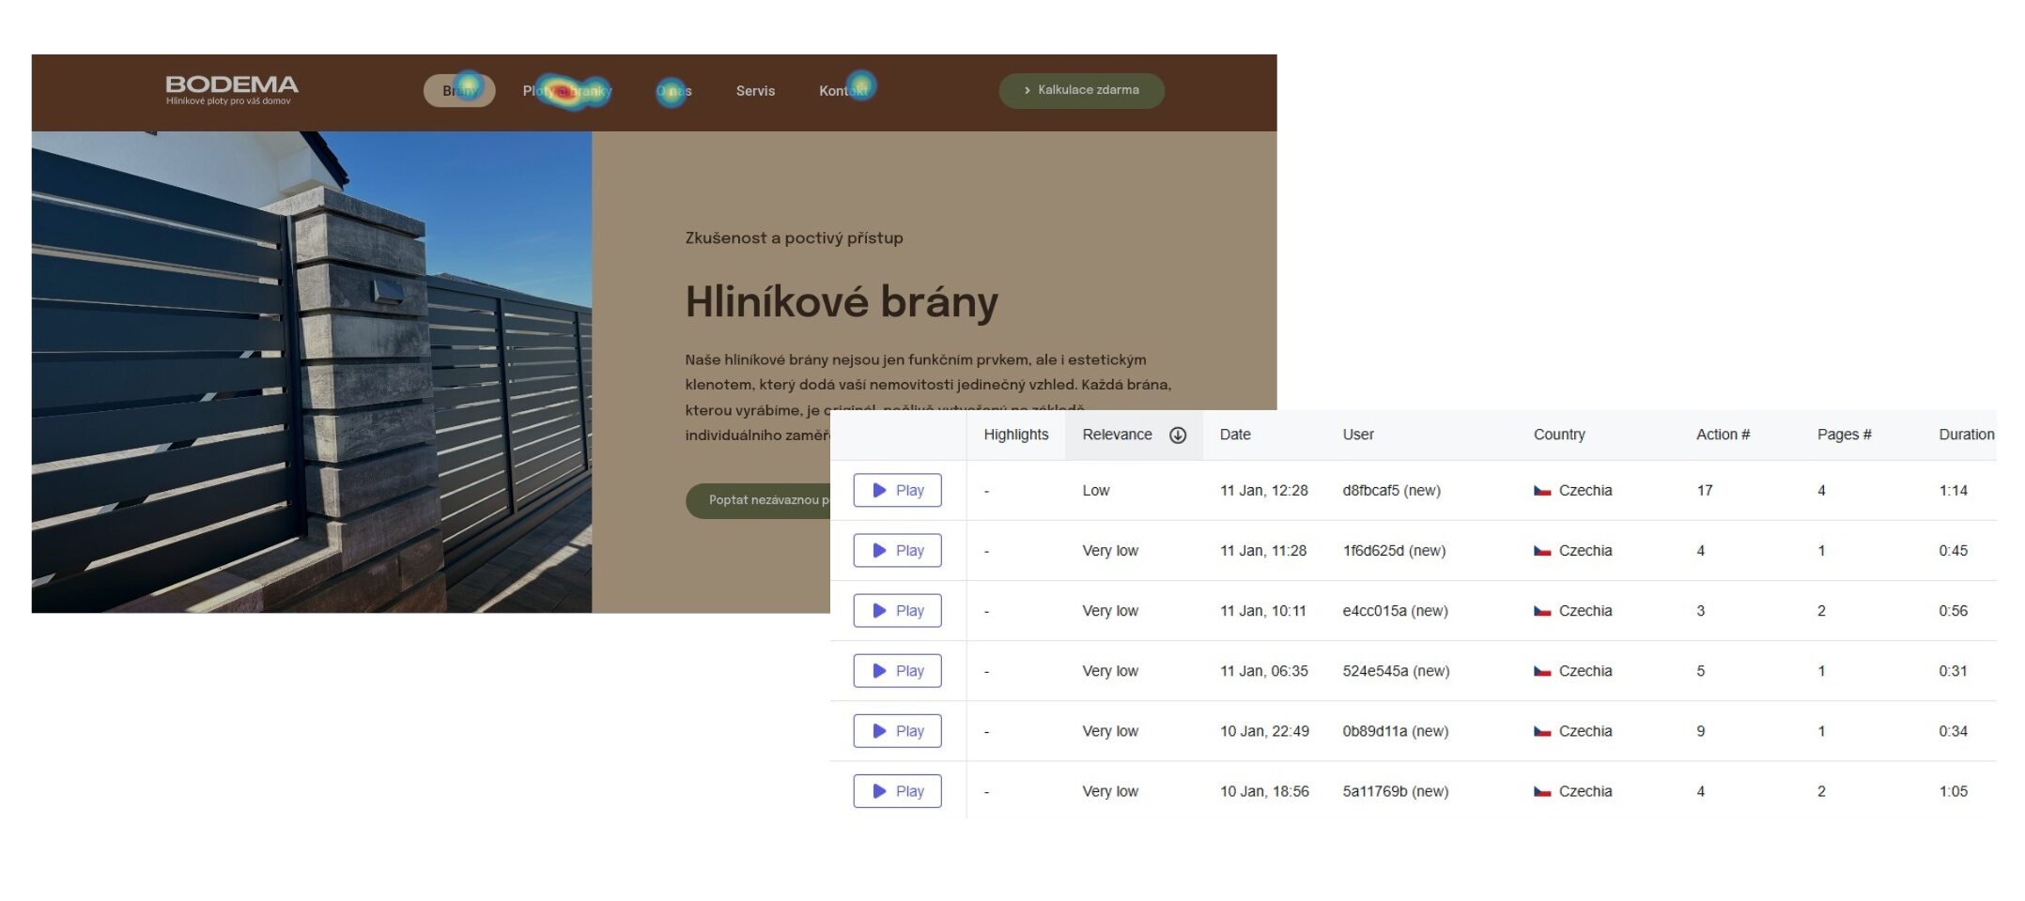Screen dimensions: 2025x901
Task: Open the Ploty a branky page
Action: 567,91
